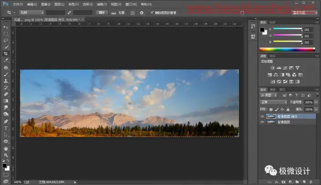Select the Spot Healing Brush tool
This screenshot has height=185, width=321.
(6, 68)
